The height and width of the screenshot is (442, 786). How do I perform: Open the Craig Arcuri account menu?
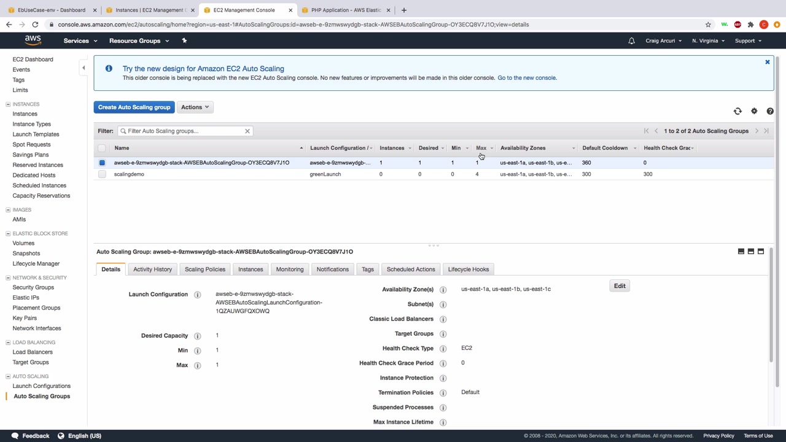(664, 41)
